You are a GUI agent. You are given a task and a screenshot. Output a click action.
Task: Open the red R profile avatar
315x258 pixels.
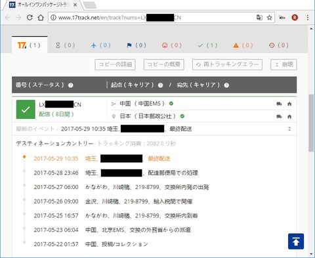295,18
